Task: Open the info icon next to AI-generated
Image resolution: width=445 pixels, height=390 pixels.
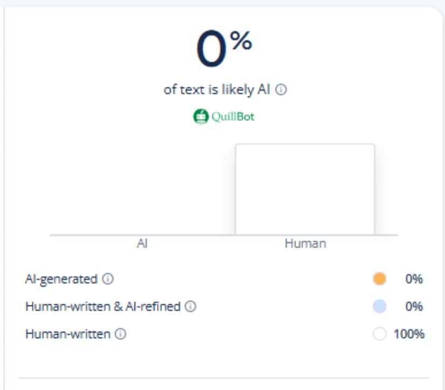Action: click(x=108, y=279)
